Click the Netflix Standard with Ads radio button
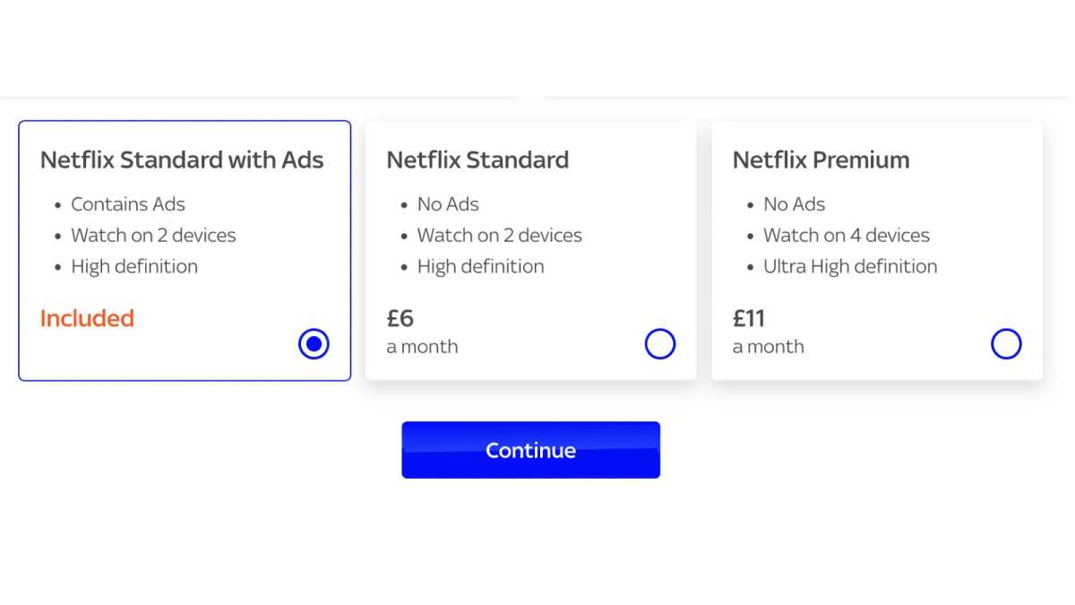Viewport: 1075px width, 605px height. [313, 343]
